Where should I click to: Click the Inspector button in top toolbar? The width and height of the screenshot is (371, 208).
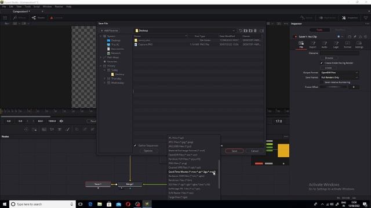(350, 18)
